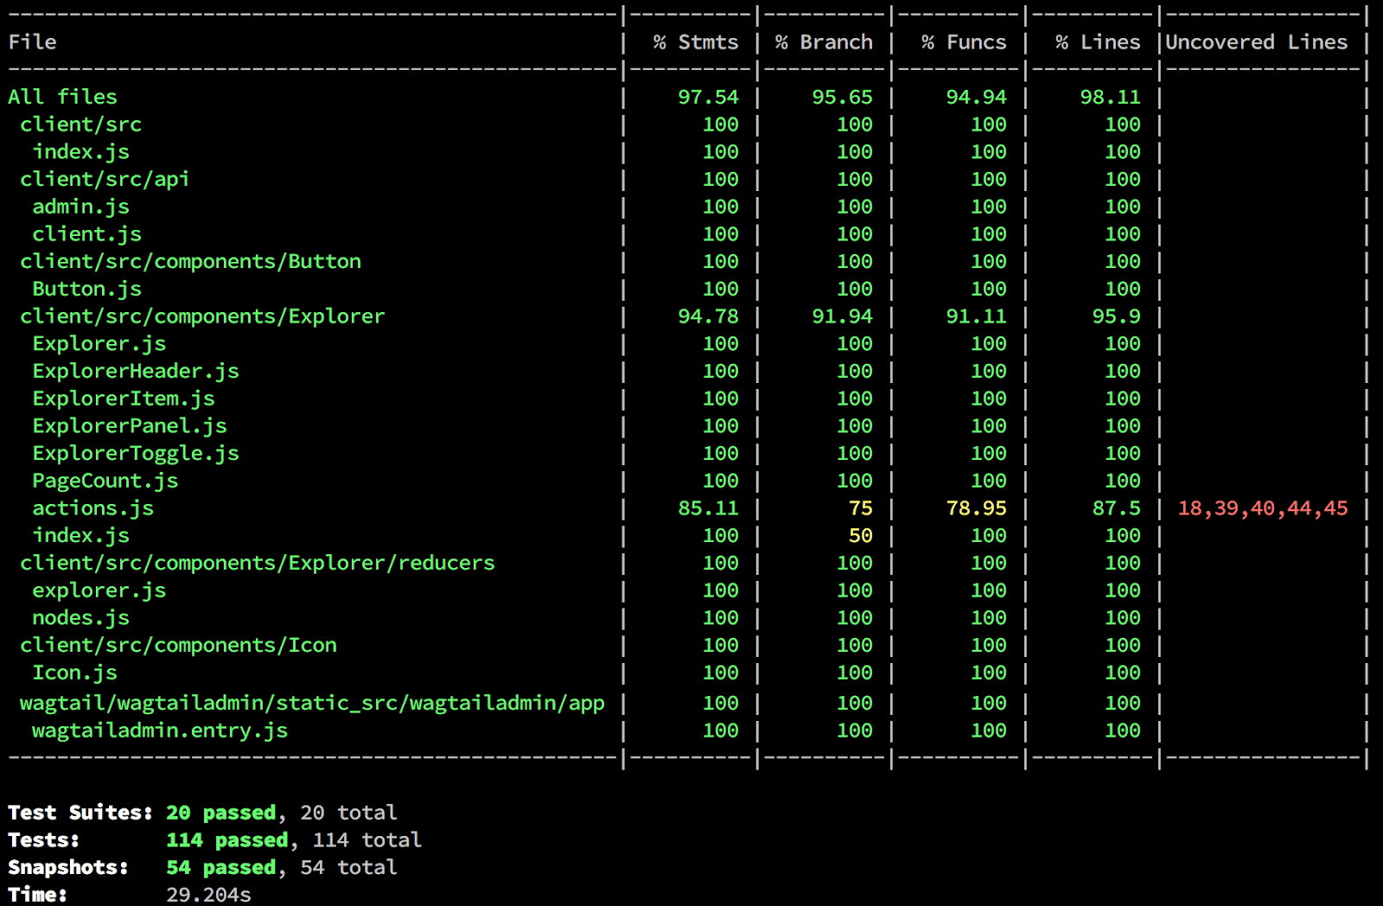Click the 91.94 Explorer branch value
Viewport: 1383px width, 906px height.
pos(842,316)
